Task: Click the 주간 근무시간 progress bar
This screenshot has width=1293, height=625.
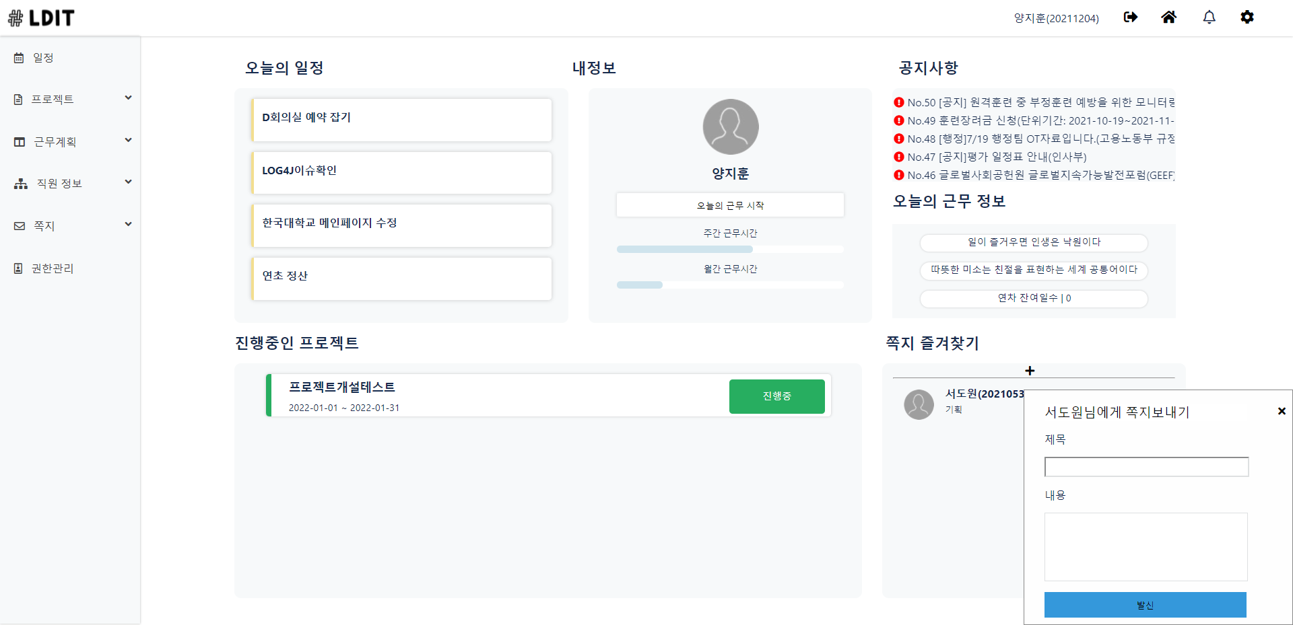Action: pos(729,249)
